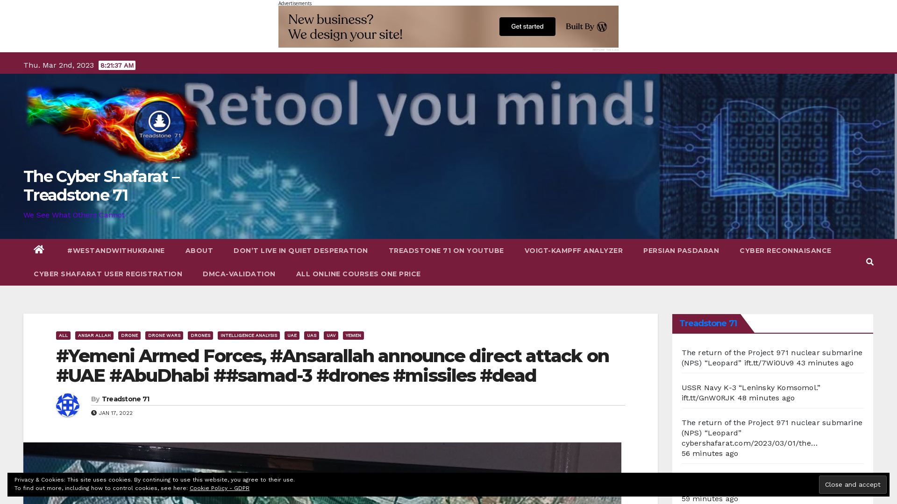897x504 pixels.
Task: Open the Treadstone 71 author link
Action: [126, 399]
